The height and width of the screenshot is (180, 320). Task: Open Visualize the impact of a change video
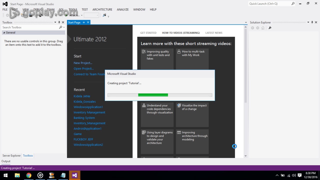pyautogui.click(x=192, y=114)
